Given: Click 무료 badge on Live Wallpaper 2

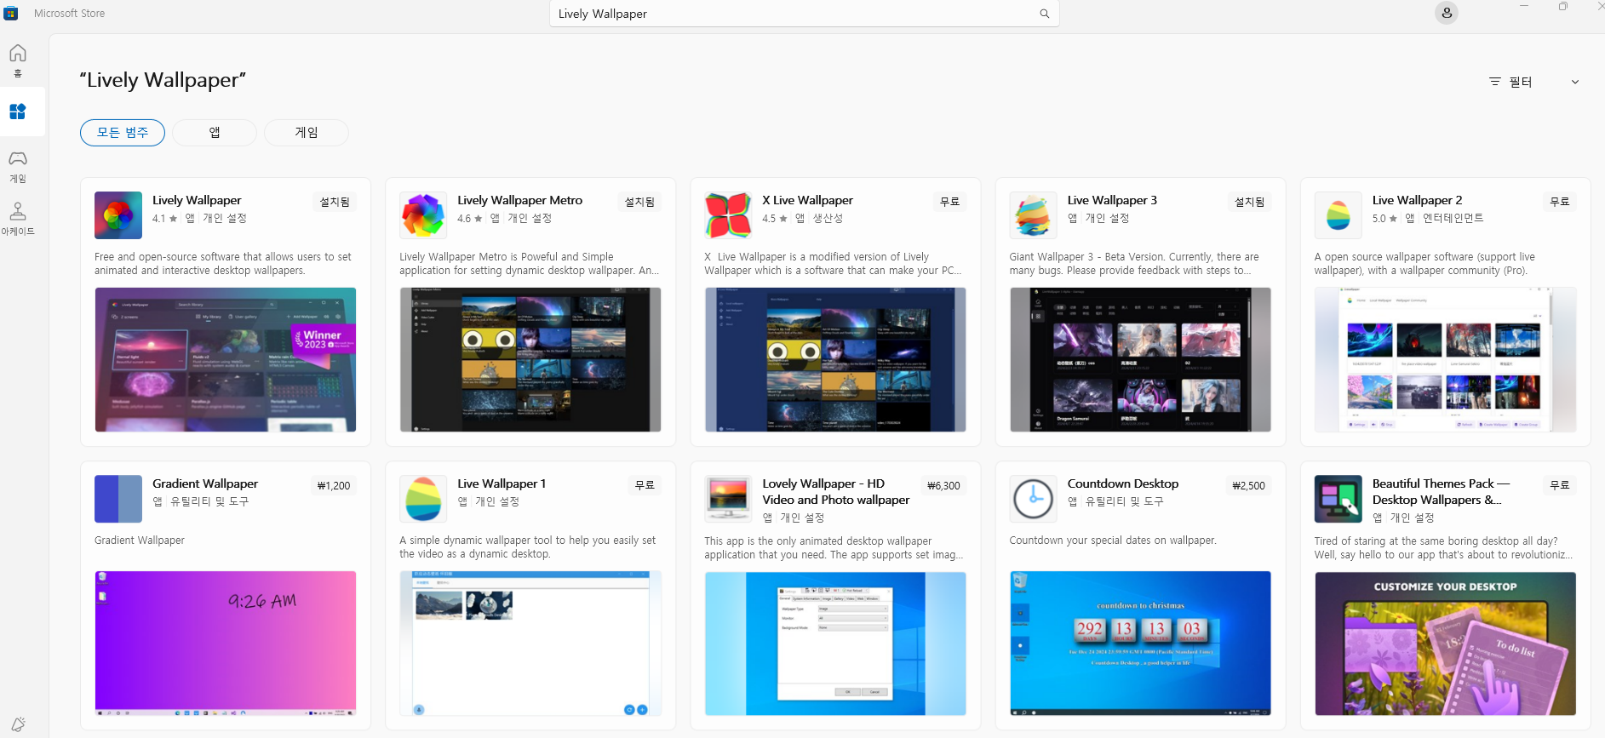Looking at the screenshot, I should coord(1560,202).
